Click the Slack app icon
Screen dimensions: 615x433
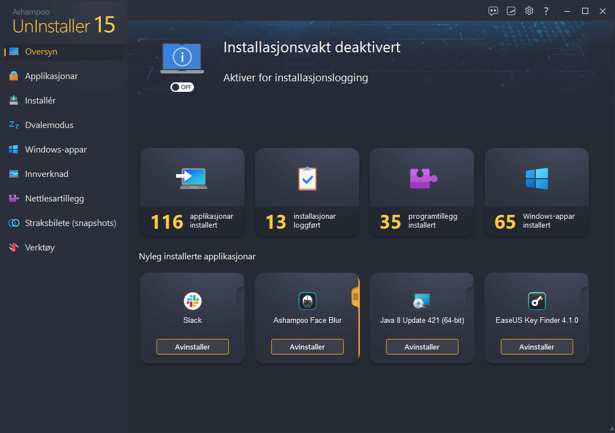pos(193,301)
